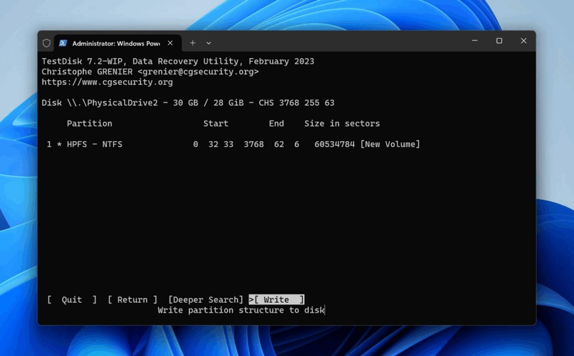
Task: Select the Return menu option
Action: click(x=132, y=300)
